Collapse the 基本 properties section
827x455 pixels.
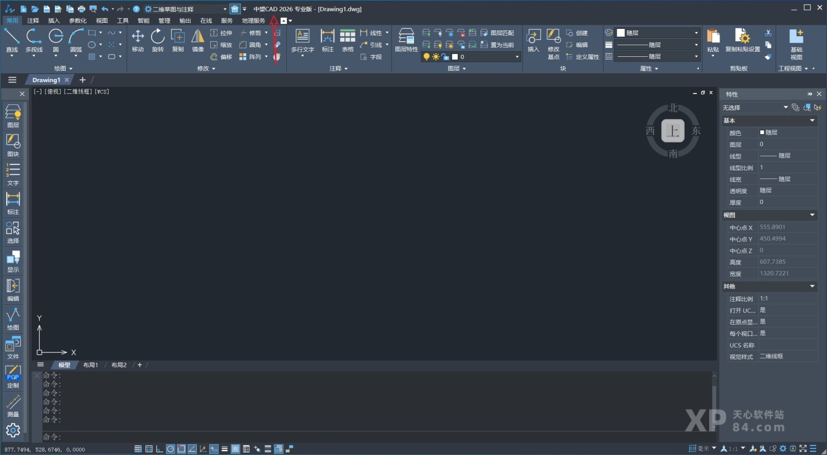812,120
